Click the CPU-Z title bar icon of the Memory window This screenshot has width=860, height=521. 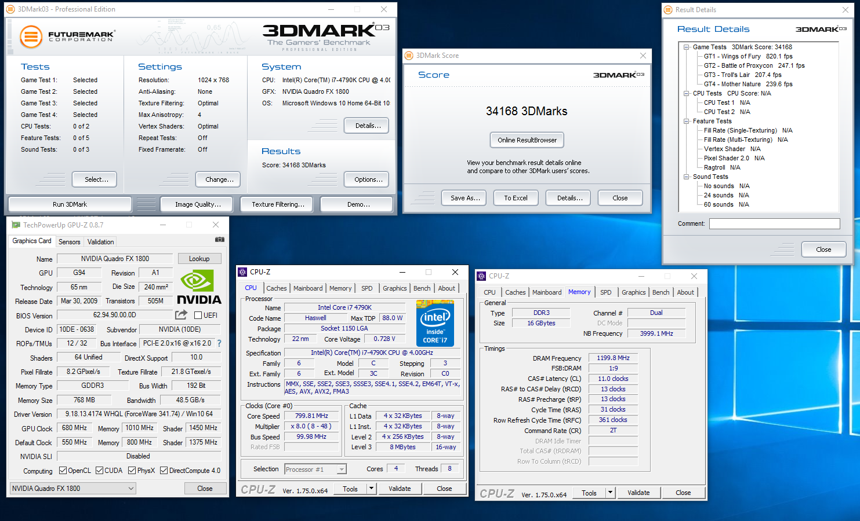coord(481,276)
